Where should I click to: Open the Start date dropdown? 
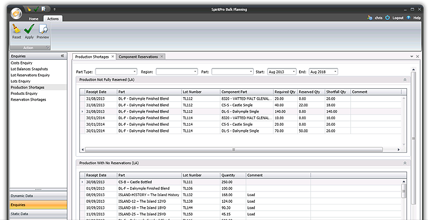coord(294,72)
